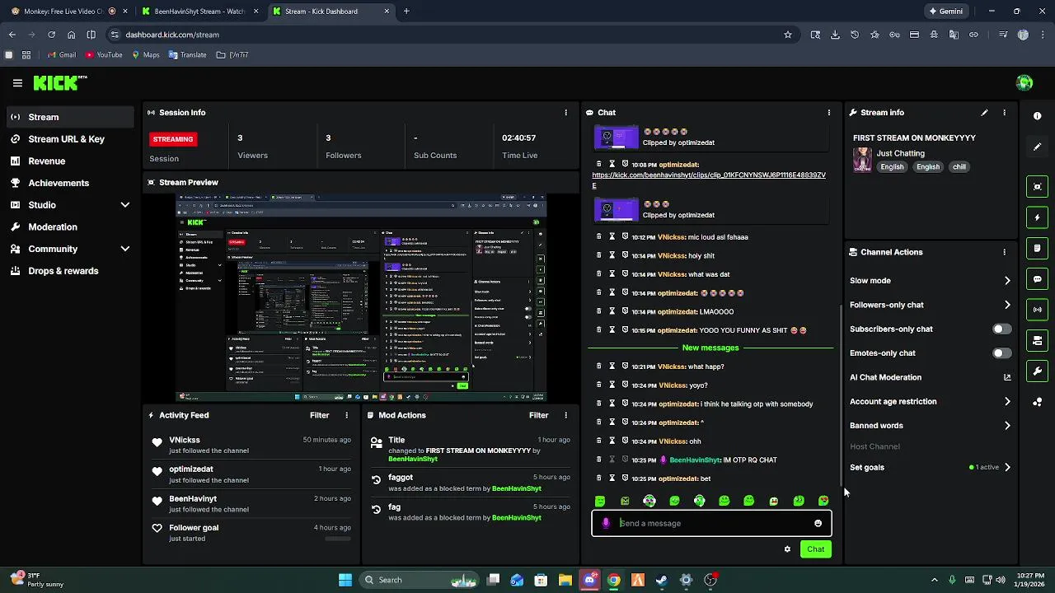Open the Mod Actions Filter dropdown
1055x593 pixels.
coord(538,415)
